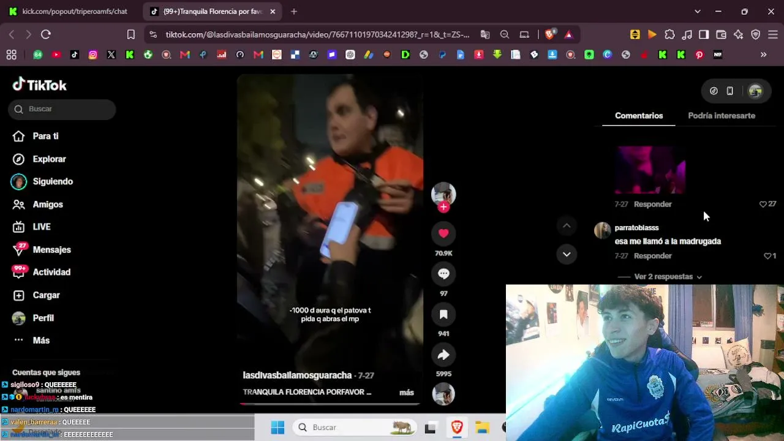Open the Brave Shields lion icon
The width and height of the screenshot is (784, 441).
coord(549,35)
